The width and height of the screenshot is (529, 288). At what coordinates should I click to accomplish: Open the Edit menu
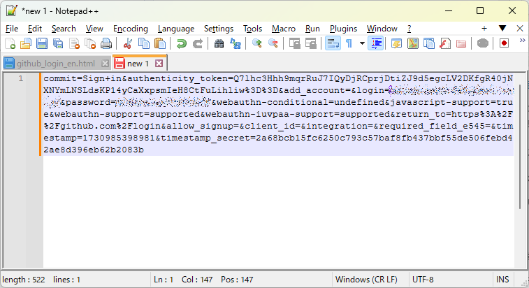click(x=35, y=29)
